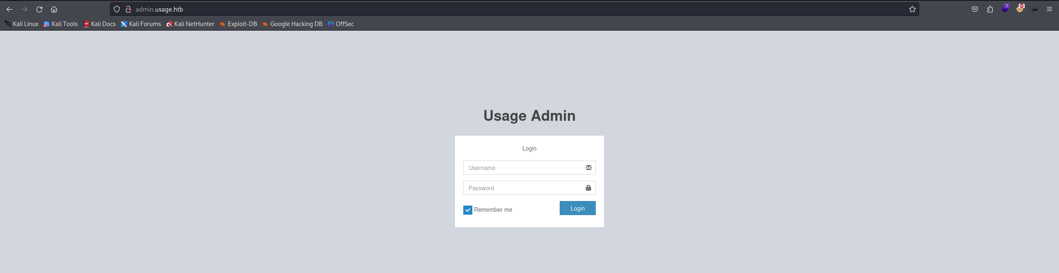Focus the Username input field
The width and height of the screenshot is (1059, 273).
pos(529,168)
